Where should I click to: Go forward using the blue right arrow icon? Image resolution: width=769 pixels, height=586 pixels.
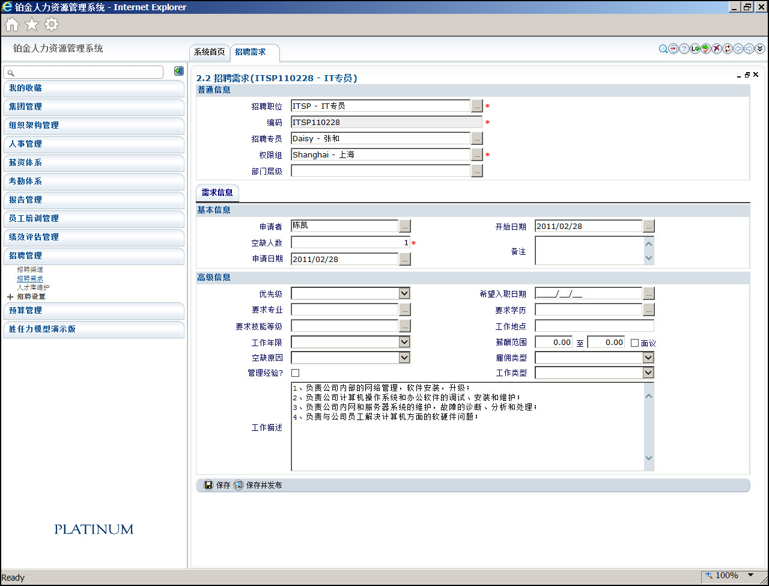749,49
